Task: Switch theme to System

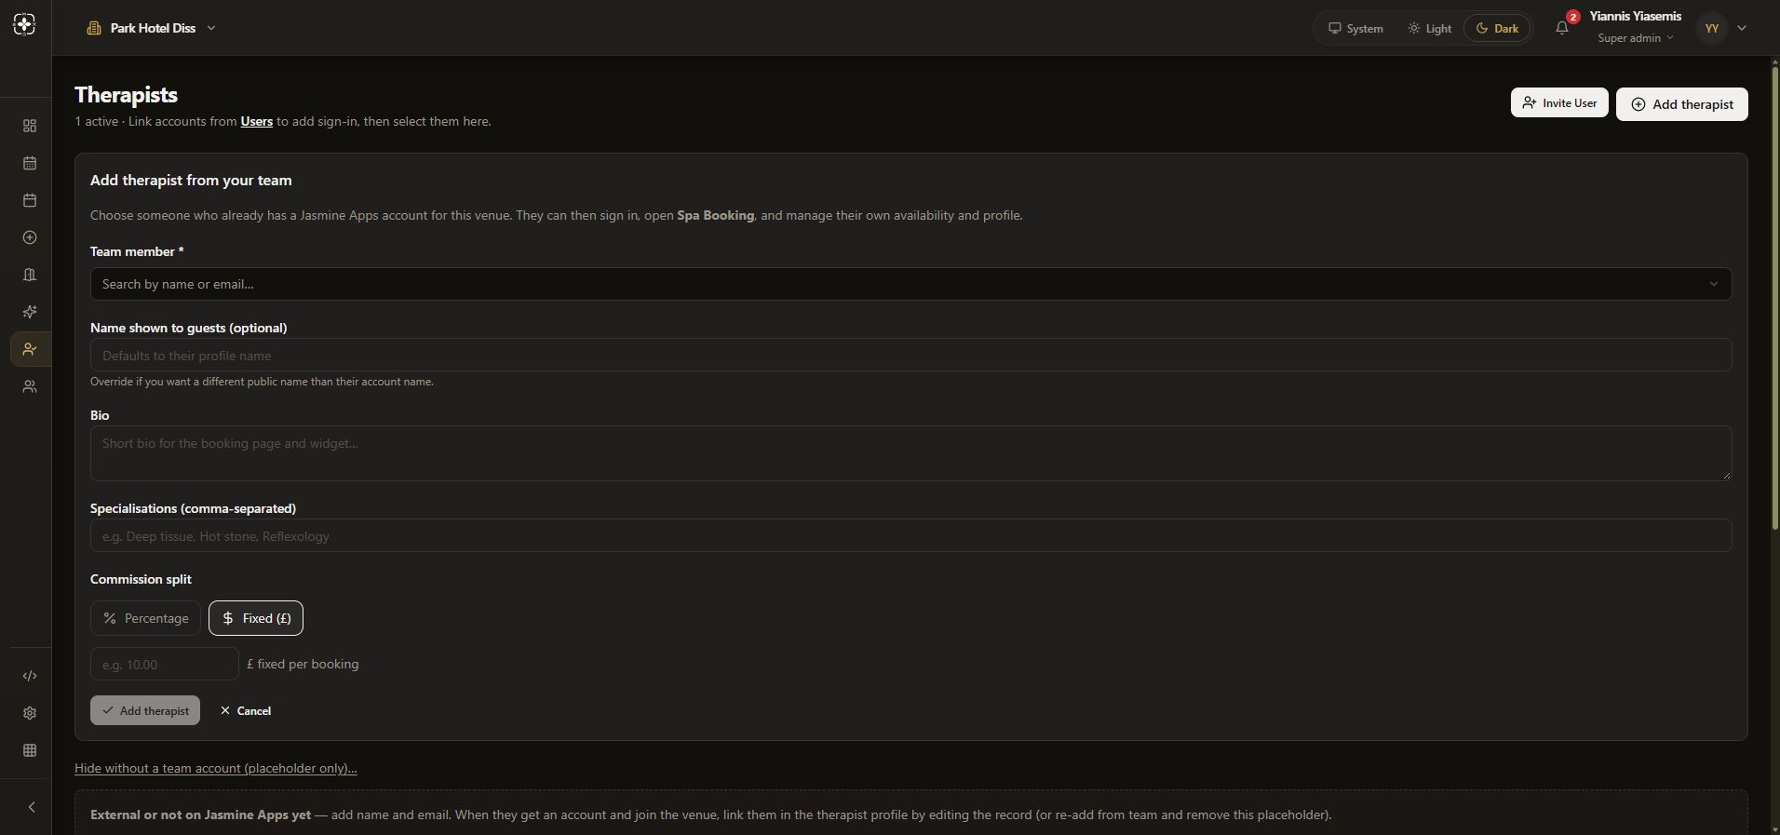Action: click(1355, 28)
